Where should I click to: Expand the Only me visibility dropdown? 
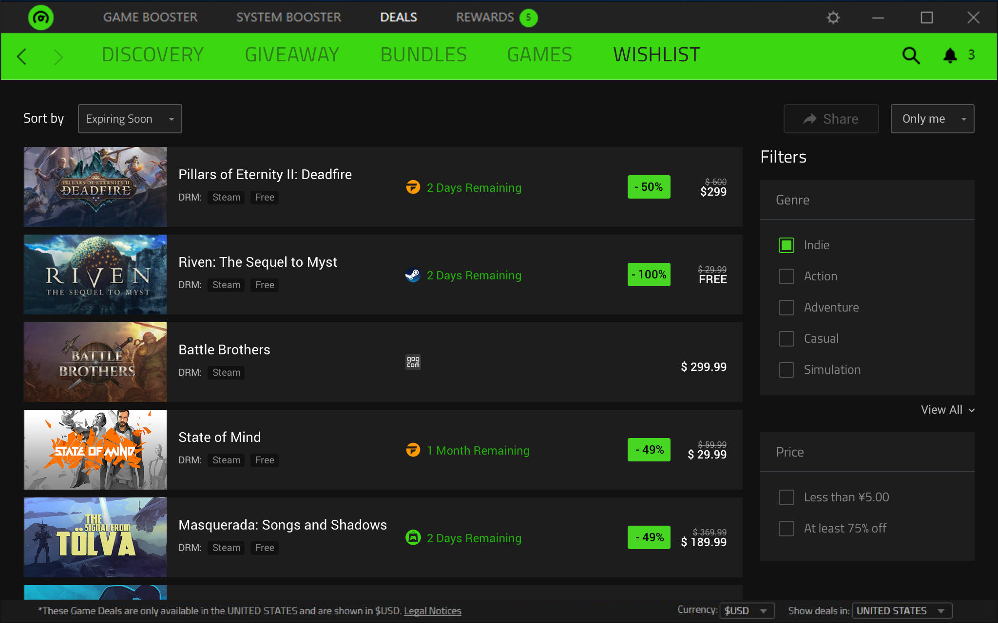(933, 118)
